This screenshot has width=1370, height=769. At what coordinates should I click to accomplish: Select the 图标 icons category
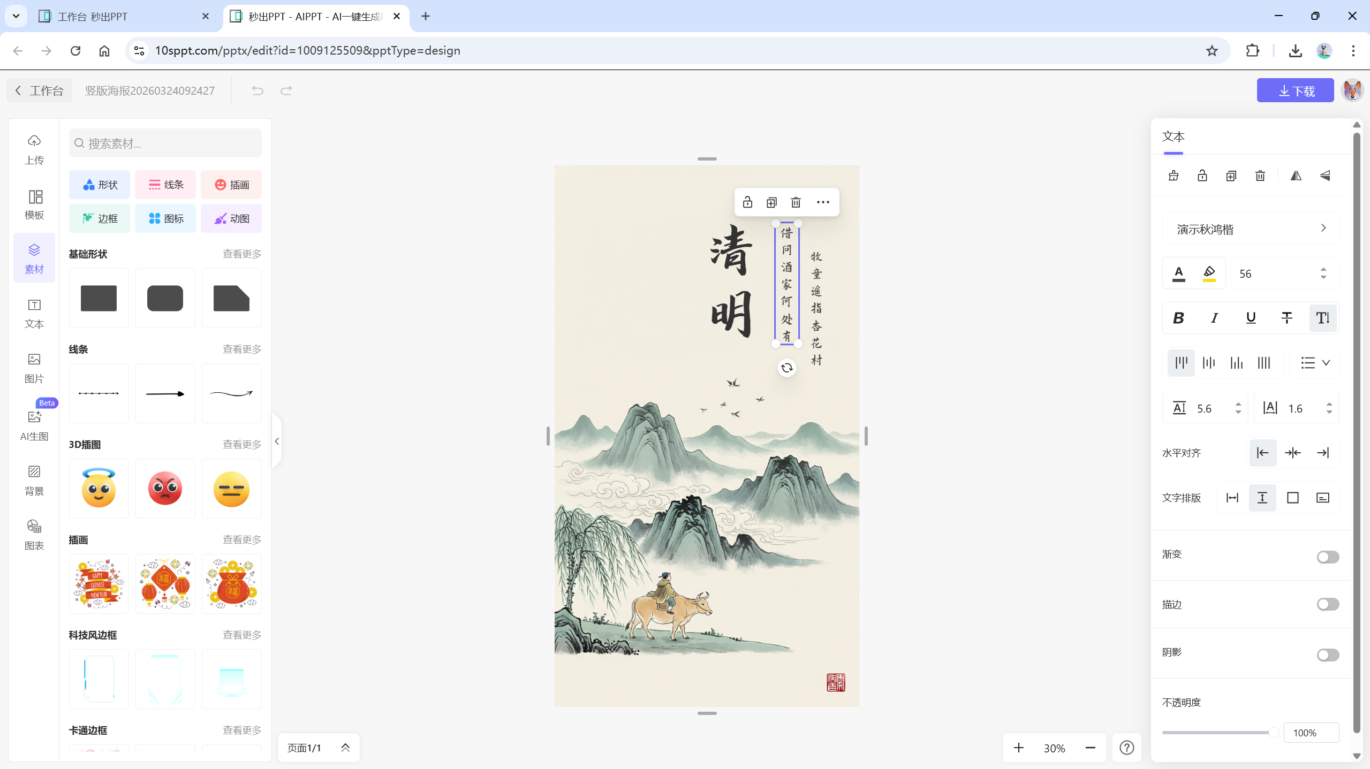(x=165, y=218)
